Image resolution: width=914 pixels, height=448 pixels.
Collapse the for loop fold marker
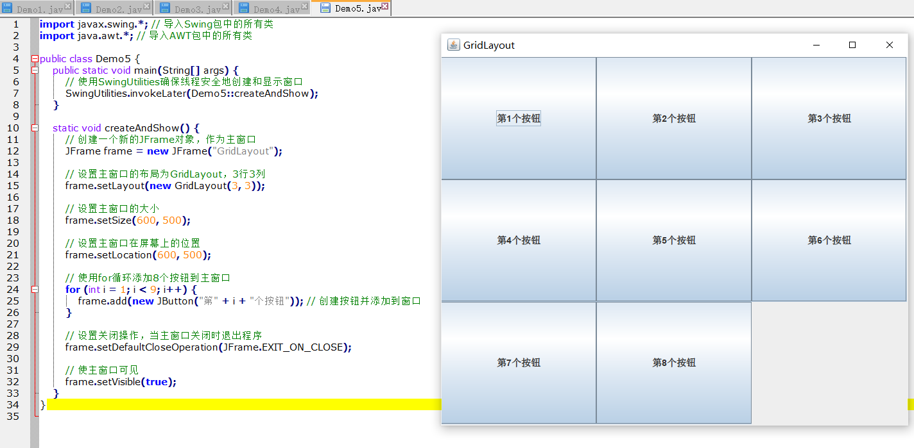coord(35,290)
